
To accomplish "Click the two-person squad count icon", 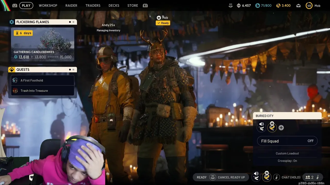I will click(308, 177).
